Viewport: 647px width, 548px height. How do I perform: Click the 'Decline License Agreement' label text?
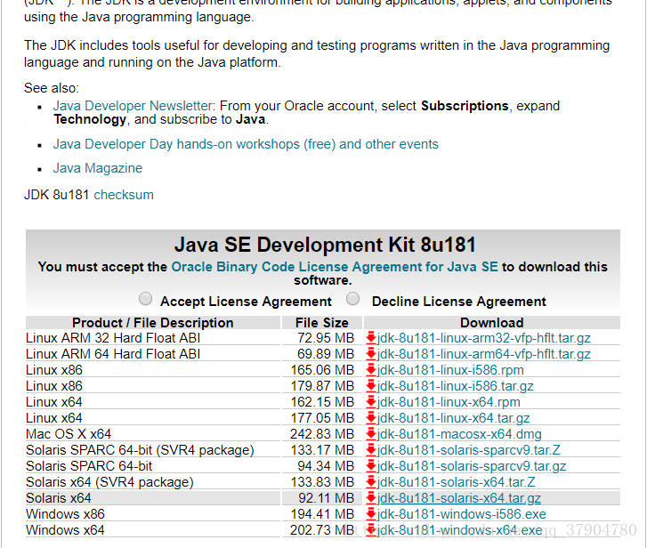tap(459, 302)
